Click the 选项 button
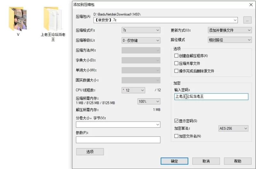 [x=90, y=152]
